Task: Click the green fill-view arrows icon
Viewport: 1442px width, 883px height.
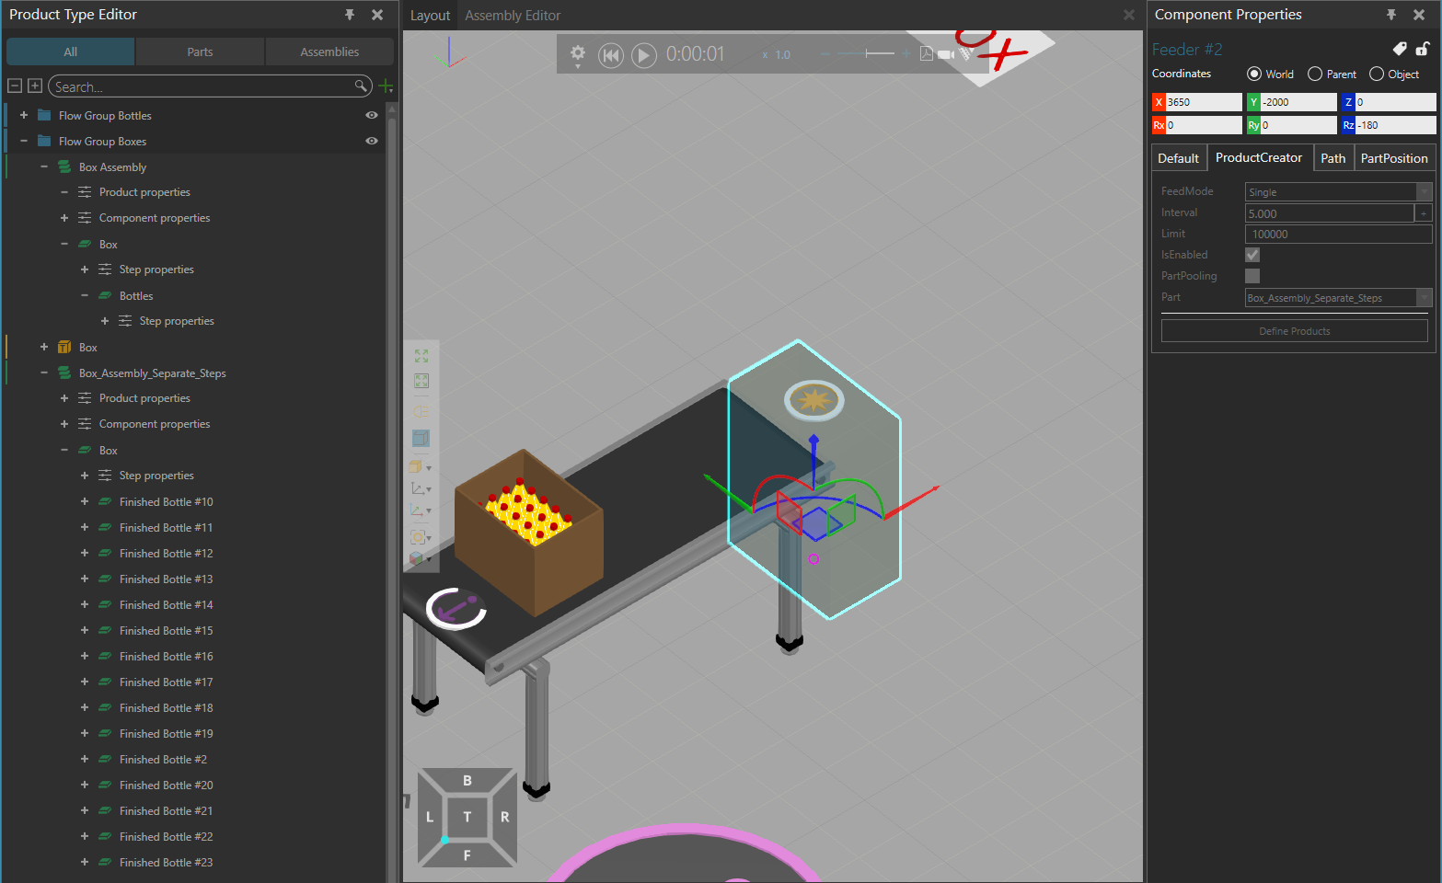Action: [421, 356]
